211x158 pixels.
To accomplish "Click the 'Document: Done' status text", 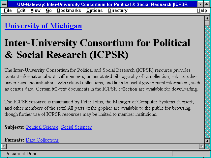I will [x=21, y=154].
